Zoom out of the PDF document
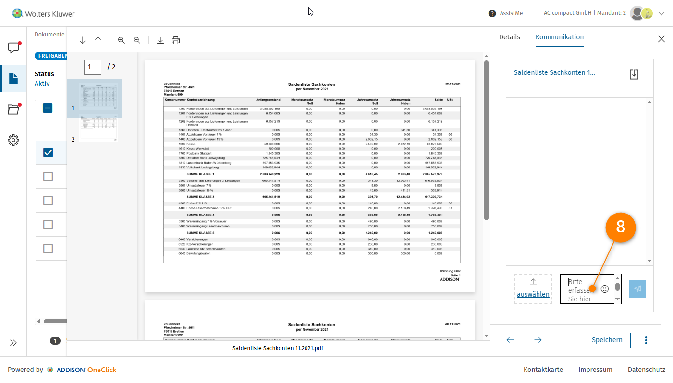The image size is (673, 383). click(137, 40)
